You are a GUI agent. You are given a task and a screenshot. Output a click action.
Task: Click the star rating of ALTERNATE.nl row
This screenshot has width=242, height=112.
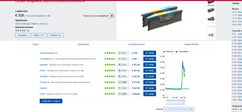click(x=110, y=59)
